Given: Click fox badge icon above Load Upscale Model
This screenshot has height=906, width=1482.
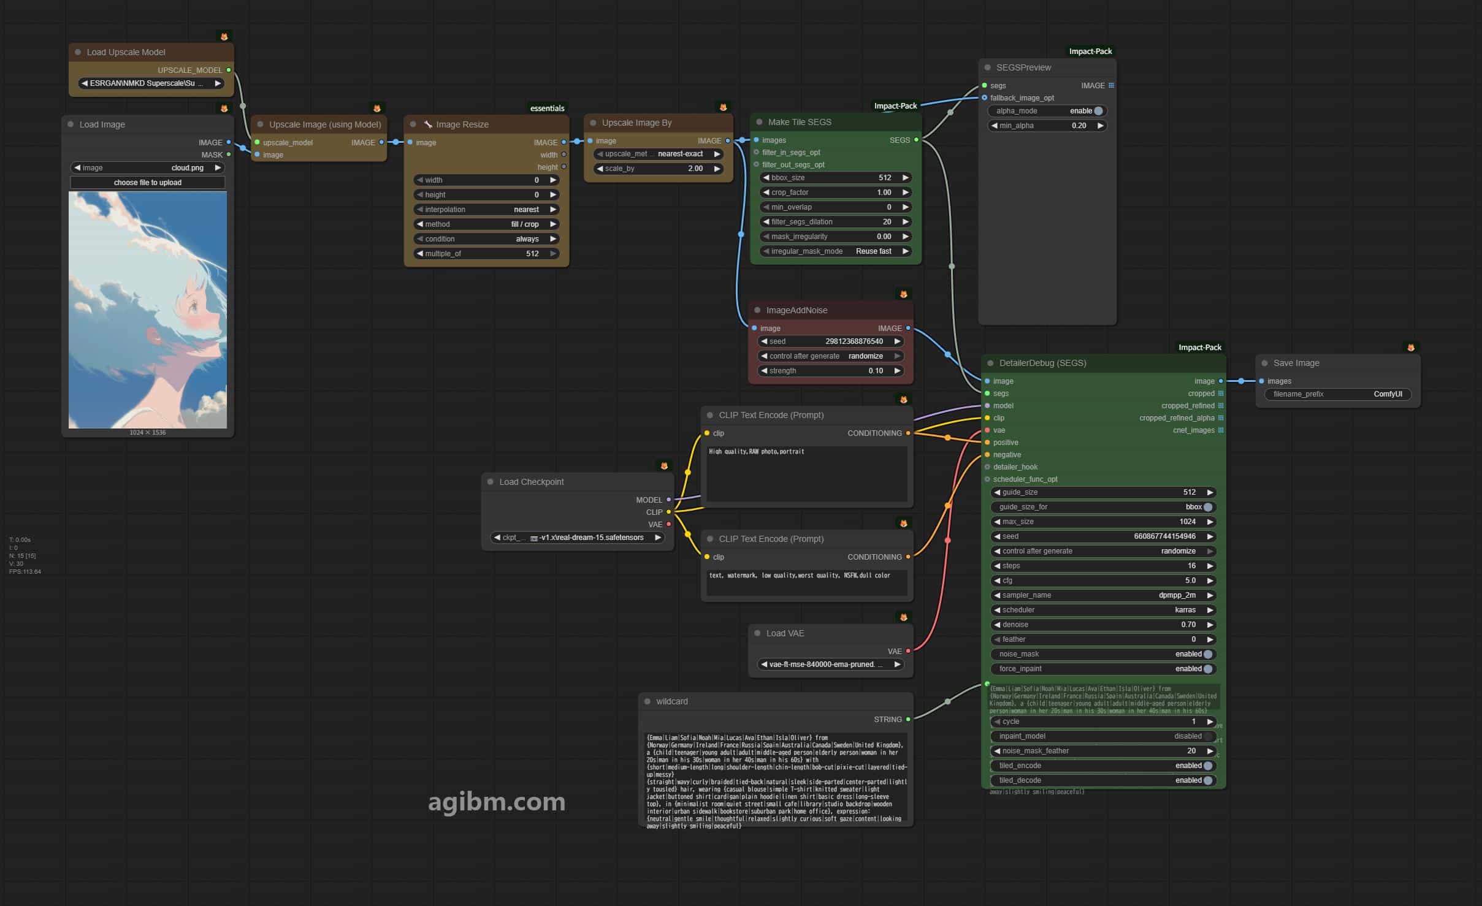Looking at the screenshot, I should pos(224,37).
